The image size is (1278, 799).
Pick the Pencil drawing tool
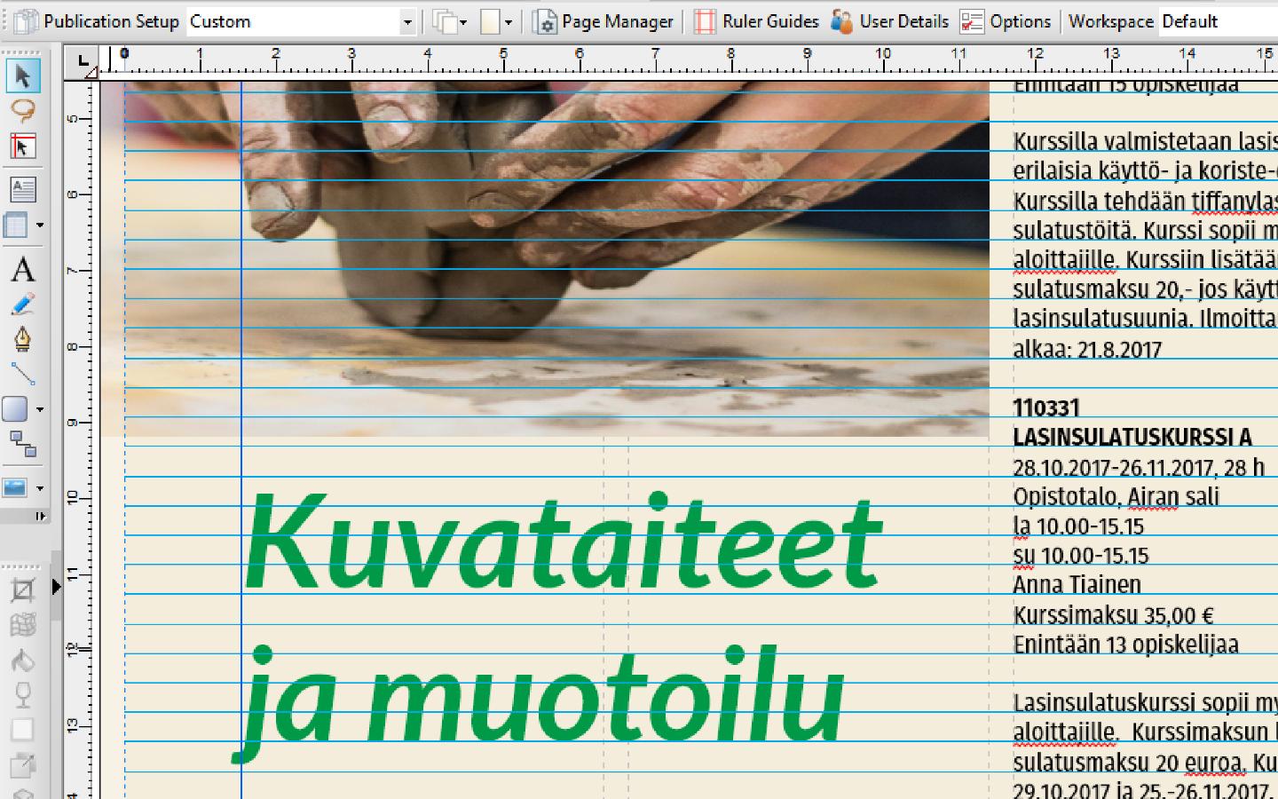coord(22,305)
